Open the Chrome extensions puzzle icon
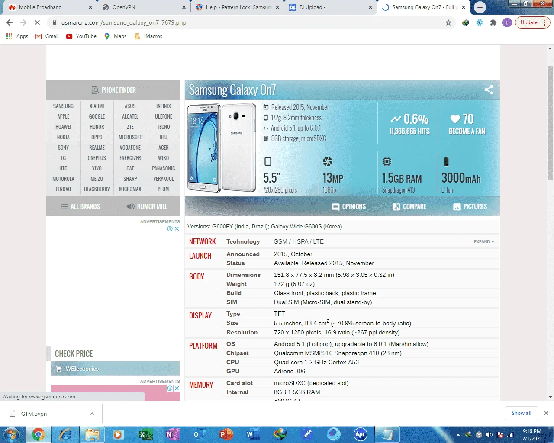The height and width of the screenshot is (443, 554). (x=493, y=22)
